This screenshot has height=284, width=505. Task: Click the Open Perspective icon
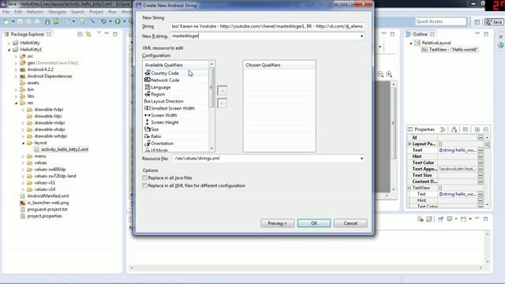477,22
